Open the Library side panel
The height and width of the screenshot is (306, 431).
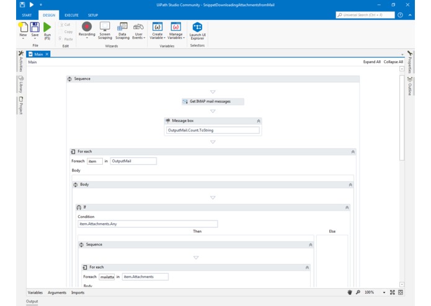[21, 84]
